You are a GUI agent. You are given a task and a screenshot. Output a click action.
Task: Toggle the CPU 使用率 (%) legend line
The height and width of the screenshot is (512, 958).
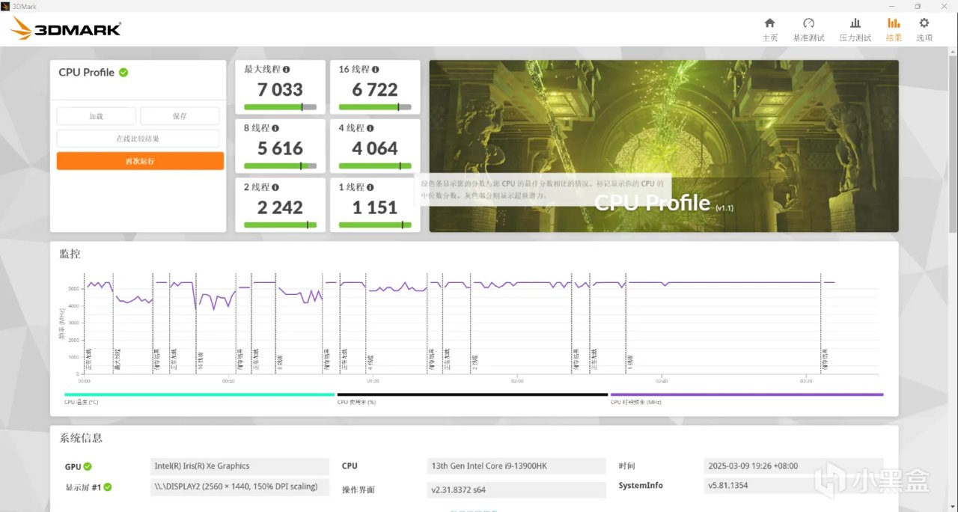click(x=472, y=394)
